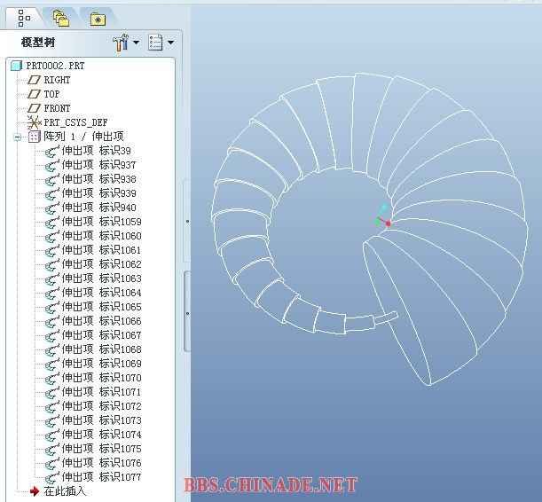Open the Folder Browser tab
This screenshot has width=542, height=502.
60,17
